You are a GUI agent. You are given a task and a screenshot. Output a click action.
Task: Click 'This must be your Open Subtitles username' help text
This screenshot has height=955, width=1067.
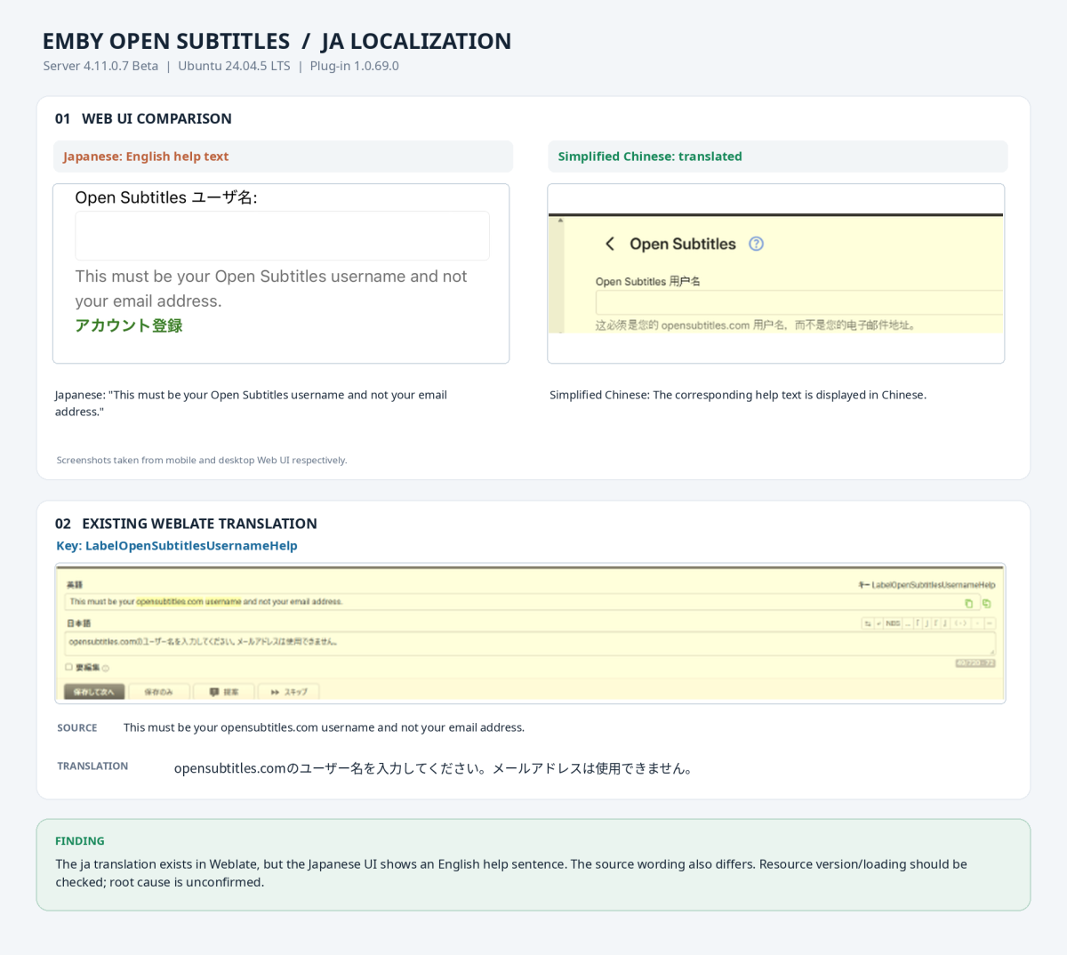[271, 289]
